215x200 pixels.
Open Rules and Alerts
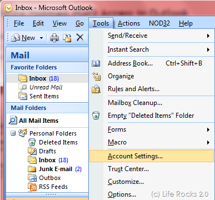point(152,89)
